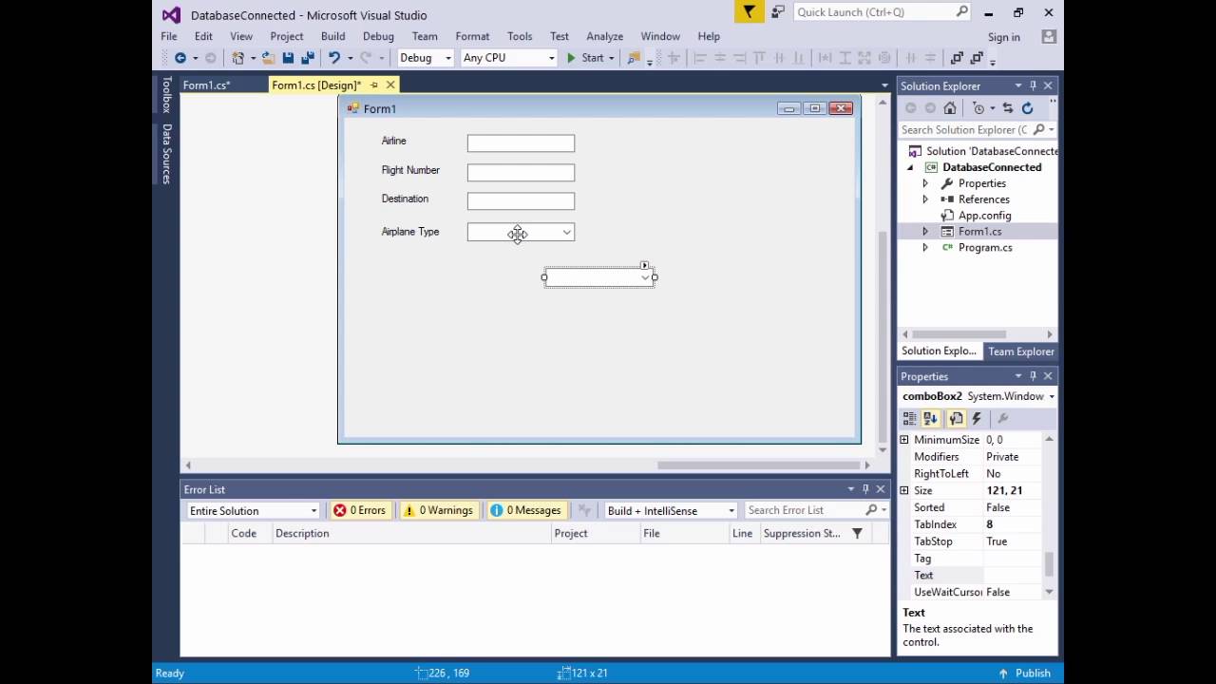
Task: Toggle the 0 Errors filter button
Action: [359, 510]
